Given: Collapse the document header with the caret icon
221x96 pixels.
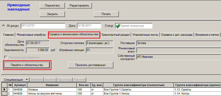Looking at the screenshot, I should click(x=3, y=26).
